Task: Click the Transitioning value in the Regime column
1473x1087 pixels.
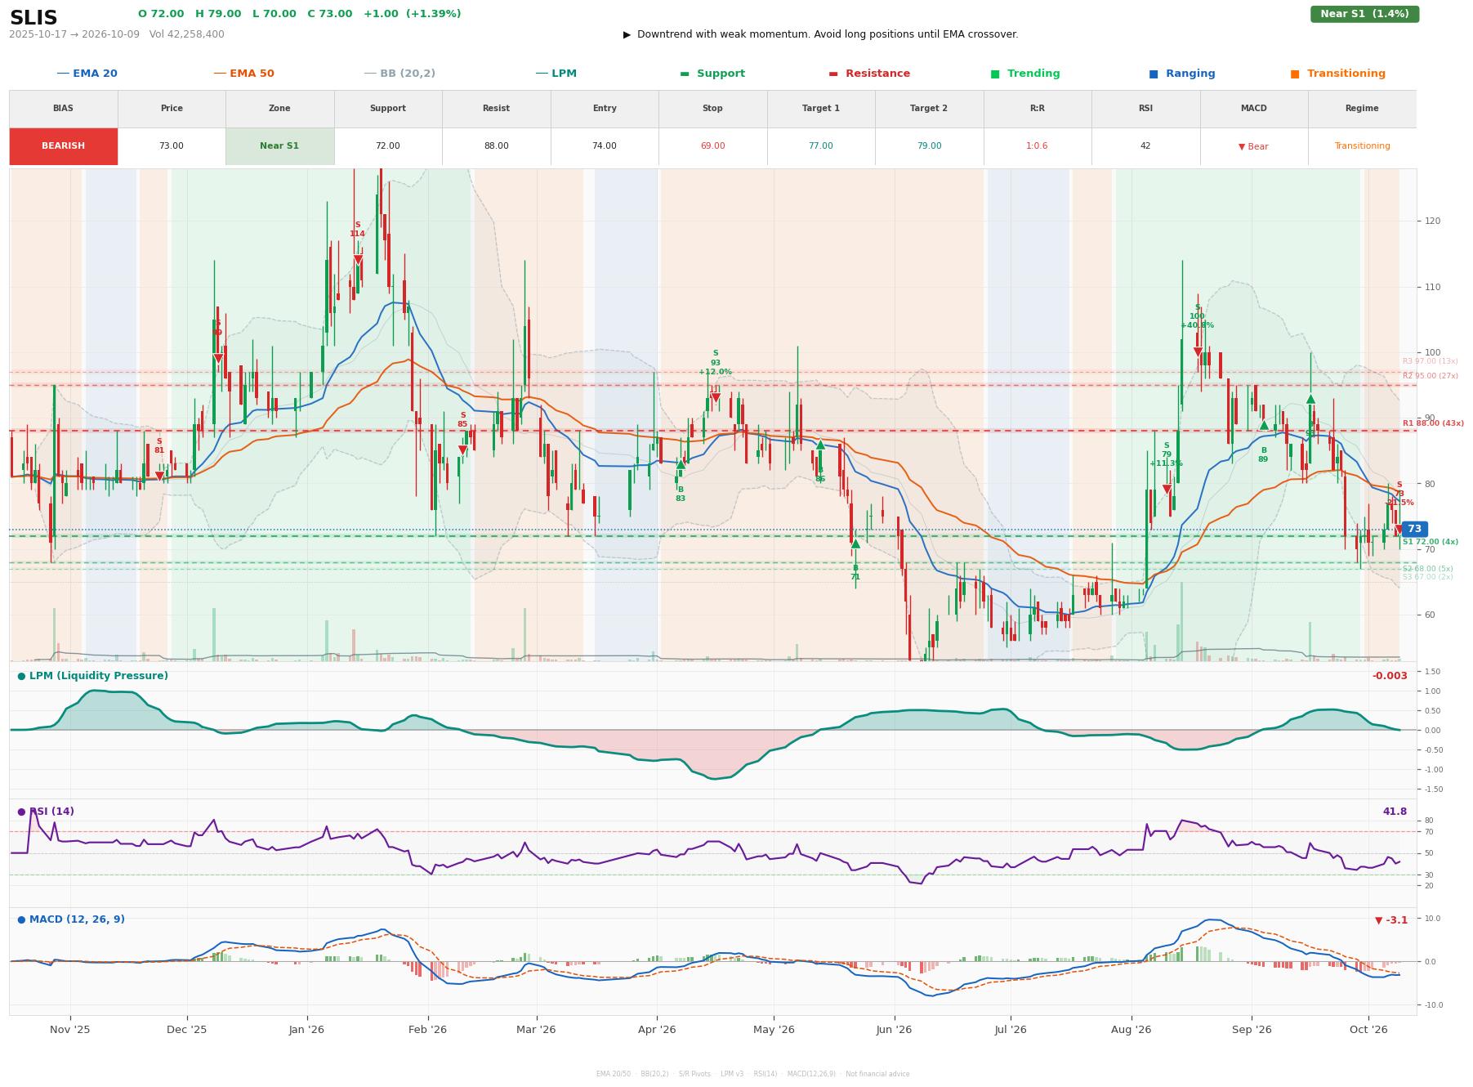Action: (x=1362, y=146)
